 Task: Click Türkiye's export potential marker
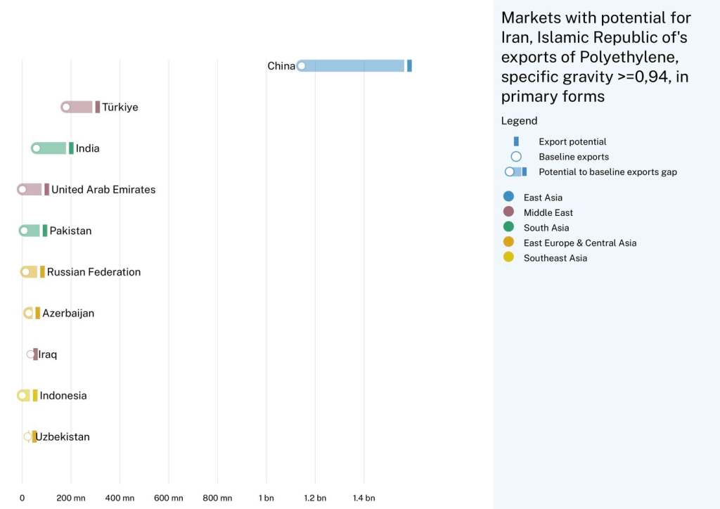pos(98,107)
